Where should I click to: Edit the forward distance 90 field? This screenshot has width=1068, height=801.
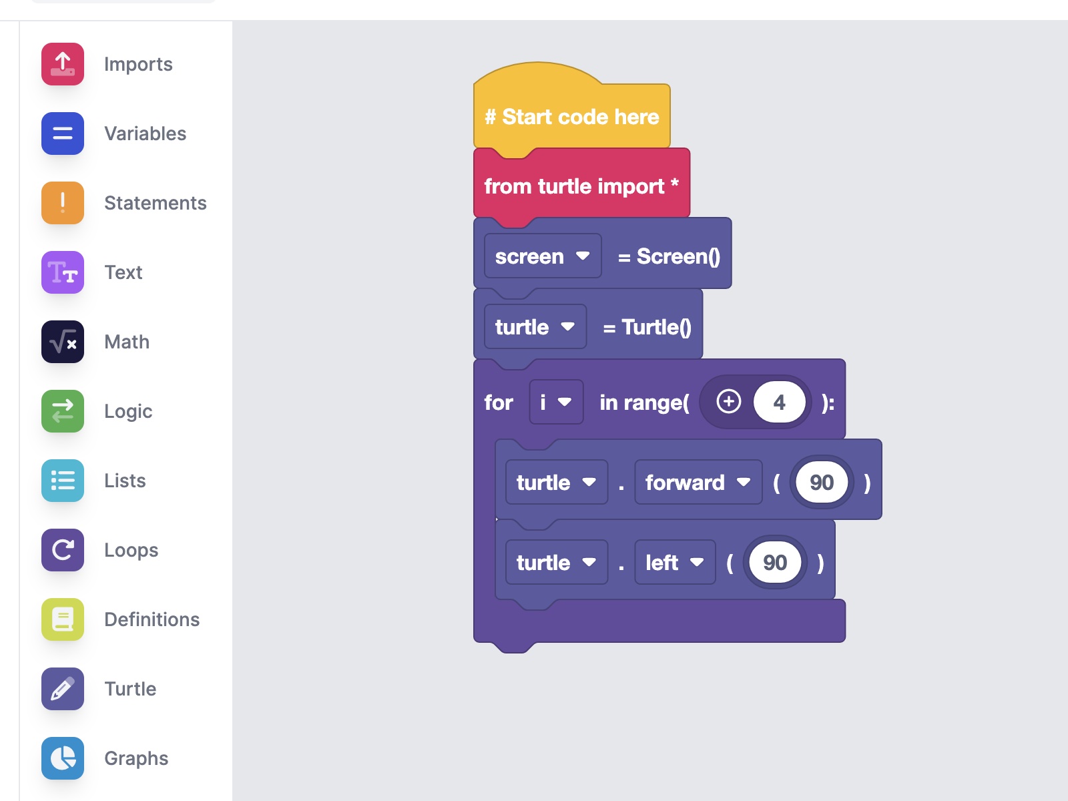(822, 482)
